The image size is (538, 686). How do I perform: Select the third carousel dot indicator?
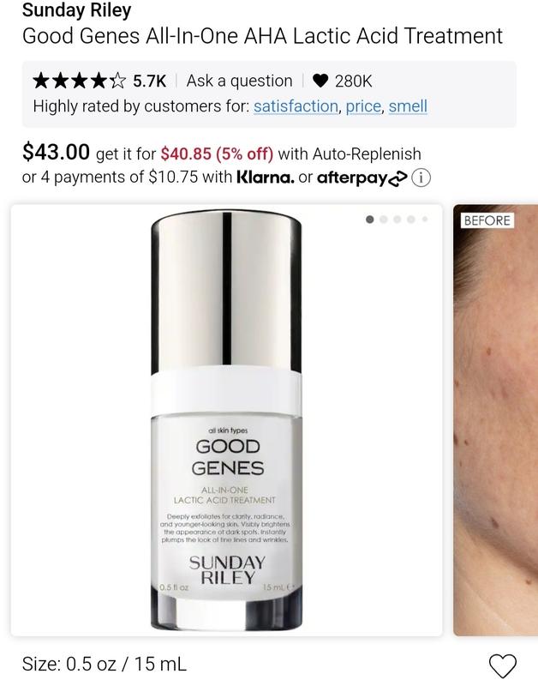398,220
